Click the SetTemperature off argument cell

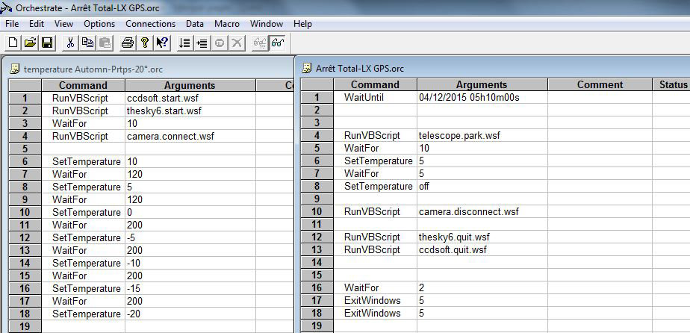pyautogui.click(x=482, y=186)
